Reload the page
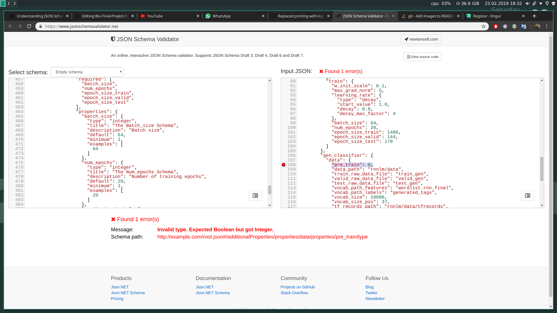Image resolution: width=557 pixels, height=313 pixels. click(x=29, y=26)
